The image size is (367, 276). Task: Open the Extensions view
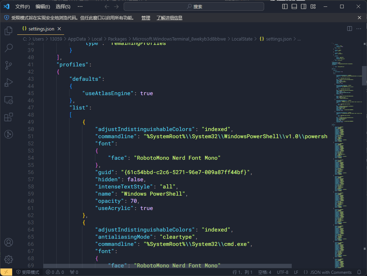pyautogui.click(x=9, y=117)
